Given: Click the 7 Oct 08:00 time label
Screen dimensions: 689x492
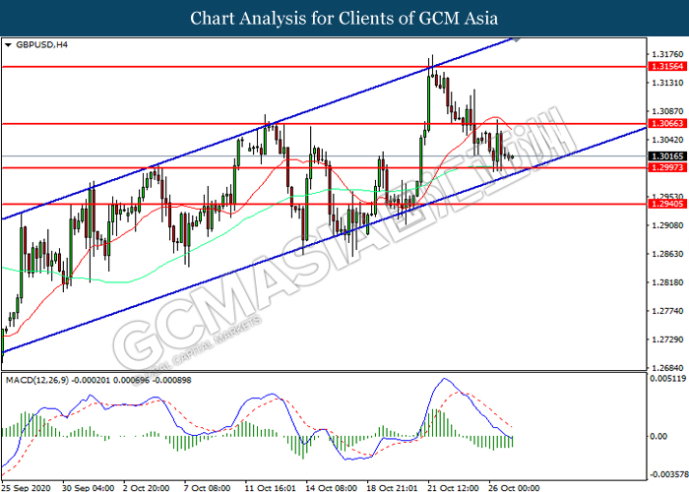Looking at the screenshot, I should point(207,488).
